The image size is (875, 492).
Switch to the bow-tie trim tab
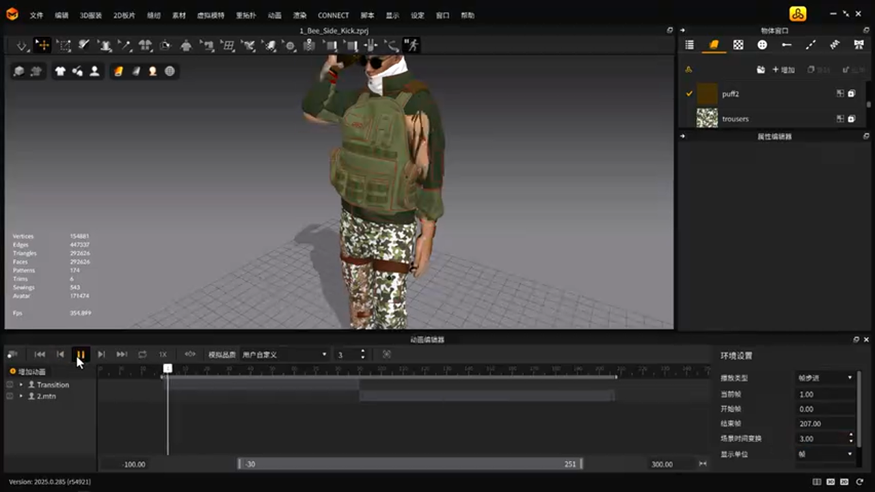coord(859,45)
